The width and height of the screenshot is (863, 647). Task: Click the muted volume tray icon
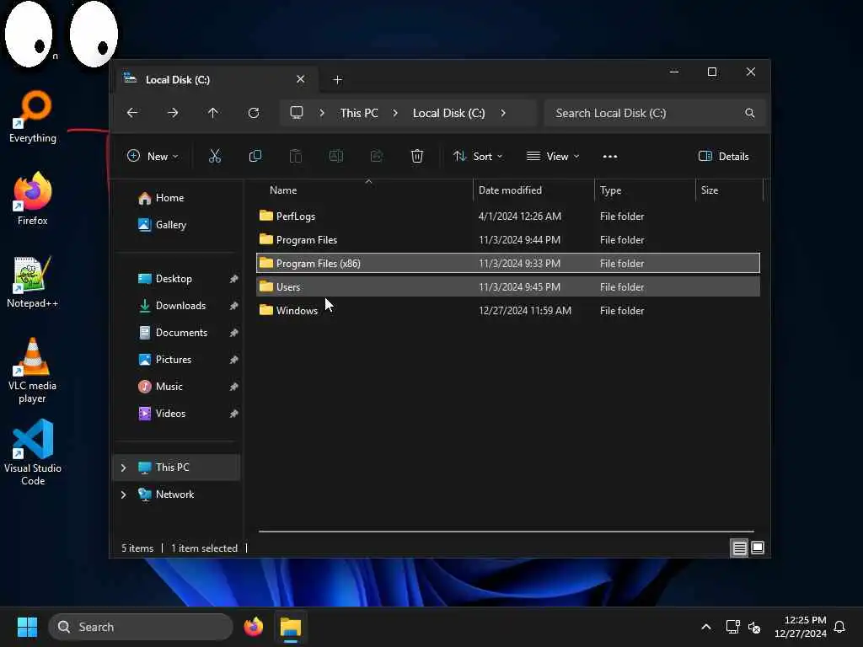click(754, 627)
